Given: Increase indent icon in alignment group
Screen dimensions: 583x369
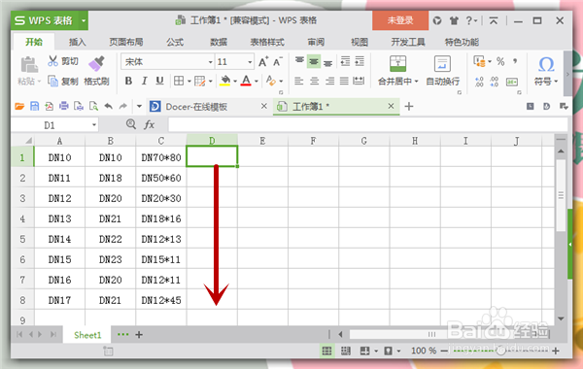Looking at the screenshot, I should [360, 61].
